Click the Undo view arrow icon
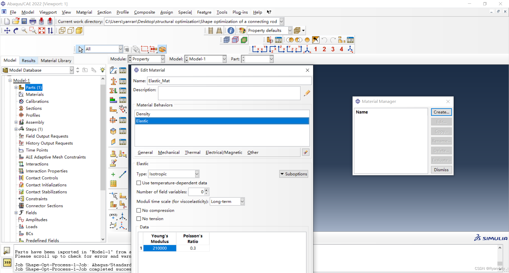Image resolution: width=509 pixels, height=273 pixels. tap(324, 40)
